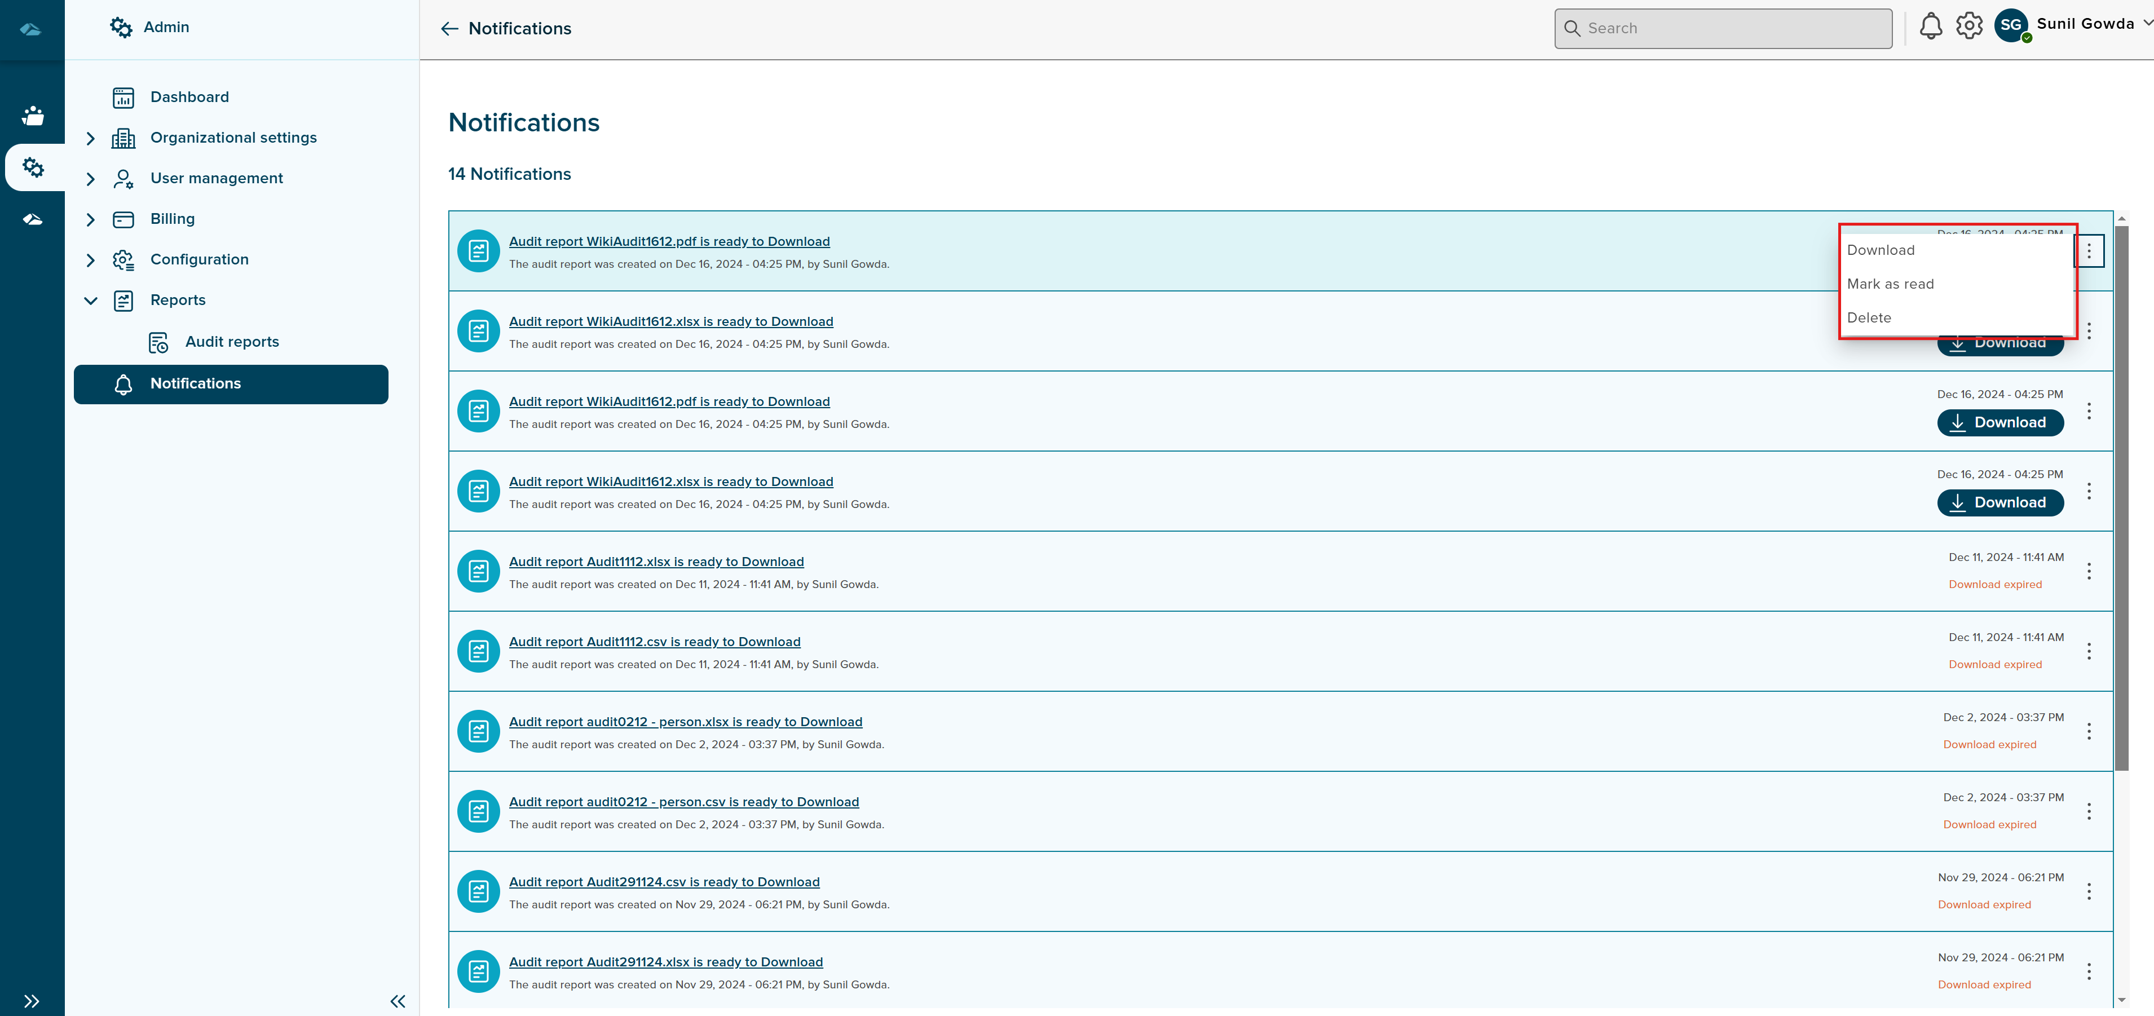Open settings gear icon in top bar

tap(1968, 26)
